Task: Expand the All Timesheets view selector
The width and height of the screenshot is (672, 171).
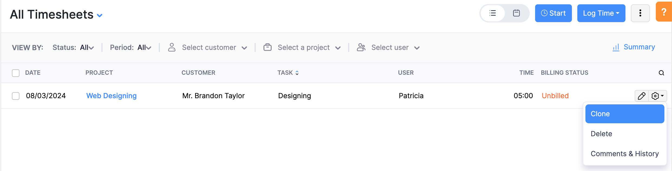Action: point(100,15)
